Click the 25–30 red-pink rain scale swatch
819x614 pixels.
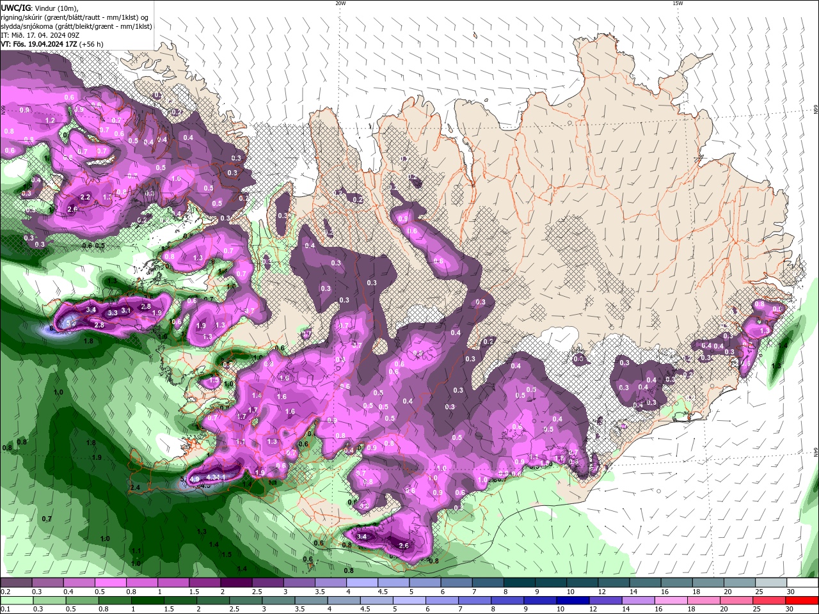pyautogui.click(x=768, y=601)
